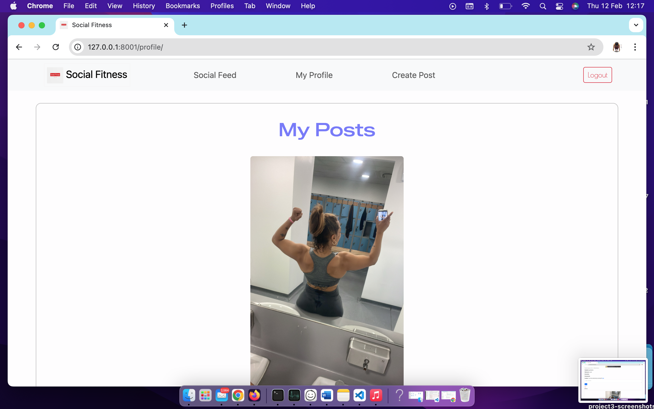Viewport: 654px width, 409px height.
Task: Expand the tab search chevron
Action: (x=636, y=25)
